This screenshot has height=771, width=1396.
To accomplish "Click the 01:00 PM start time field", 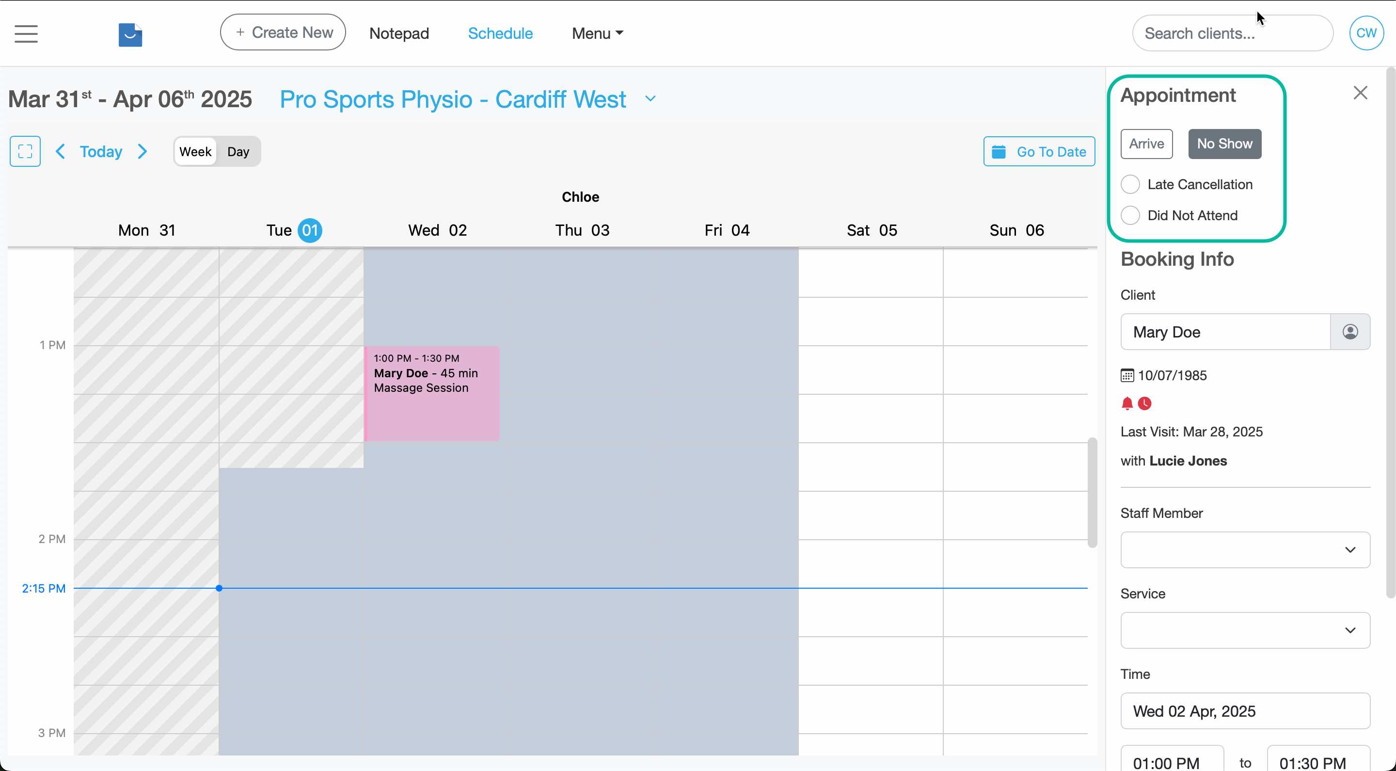I will pos(1172,759).
